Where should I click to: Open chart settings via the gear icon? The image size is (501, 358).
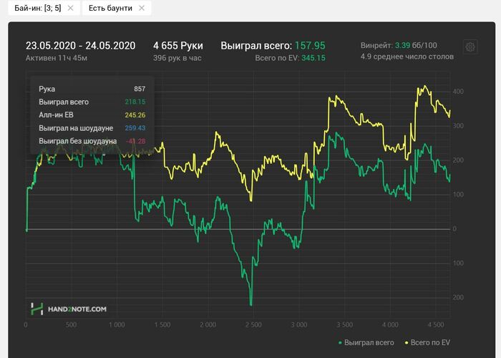point(470,47)
